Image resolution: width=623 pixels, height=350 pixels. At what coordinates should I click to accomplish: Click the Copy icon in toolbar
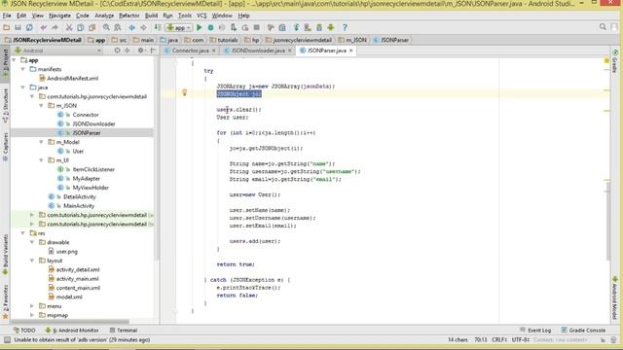(x=81, y=27)
